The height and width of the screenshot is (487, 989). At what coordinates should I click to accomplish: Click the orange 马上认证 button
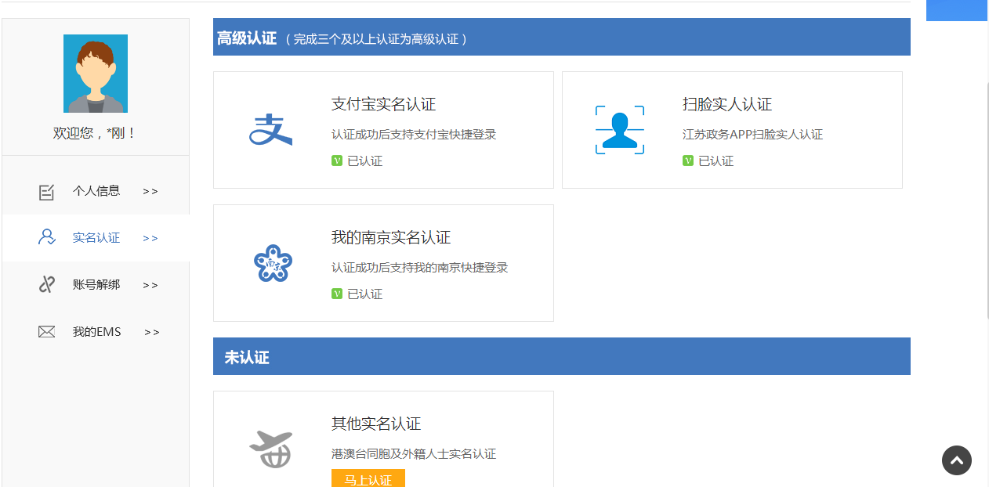368,478
